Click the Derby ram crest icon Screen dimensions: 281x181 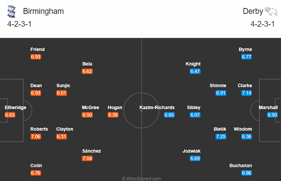(271, 11)
